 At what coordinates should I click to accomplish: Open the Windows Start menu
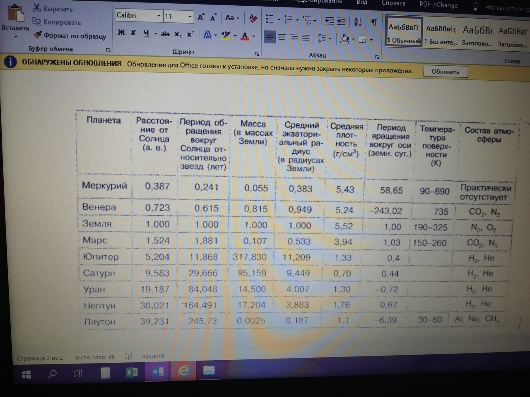tap(26, 375)
